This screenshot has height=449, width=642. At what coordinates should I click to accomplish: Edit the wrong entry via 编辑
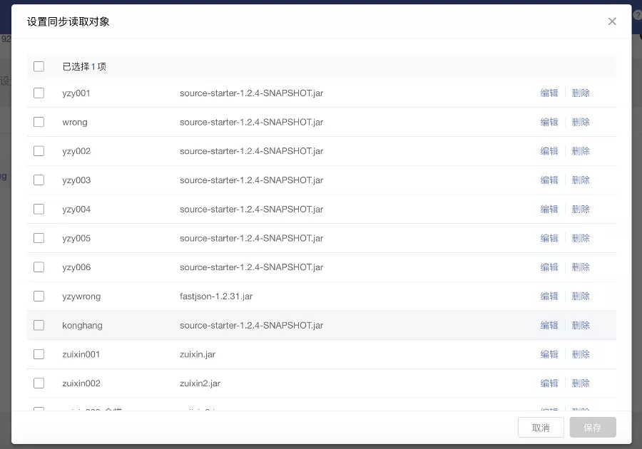[549, 122]
